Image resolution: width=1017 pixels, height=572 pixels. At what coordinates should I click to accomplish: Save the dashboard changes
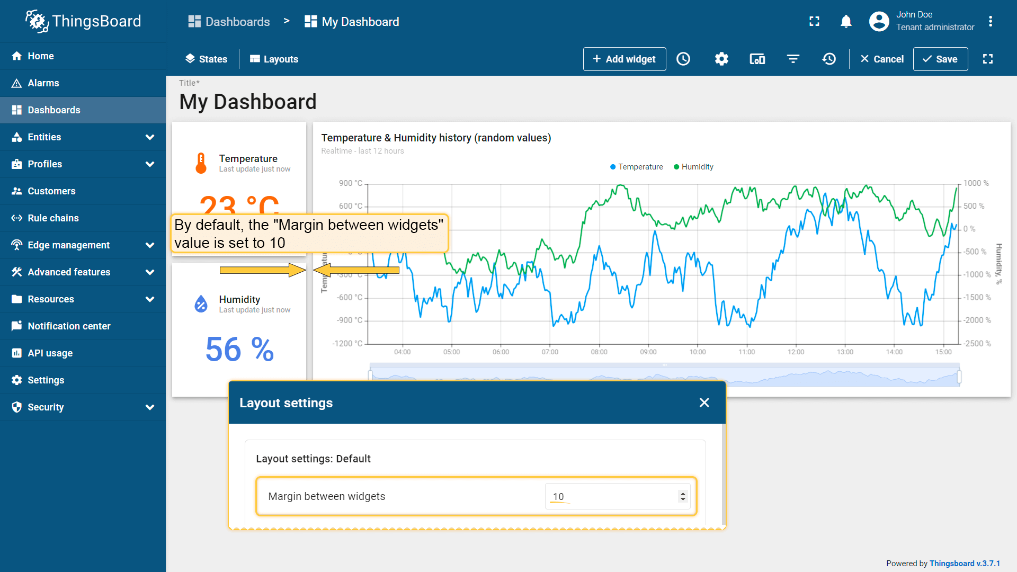(x=940, y=59)
